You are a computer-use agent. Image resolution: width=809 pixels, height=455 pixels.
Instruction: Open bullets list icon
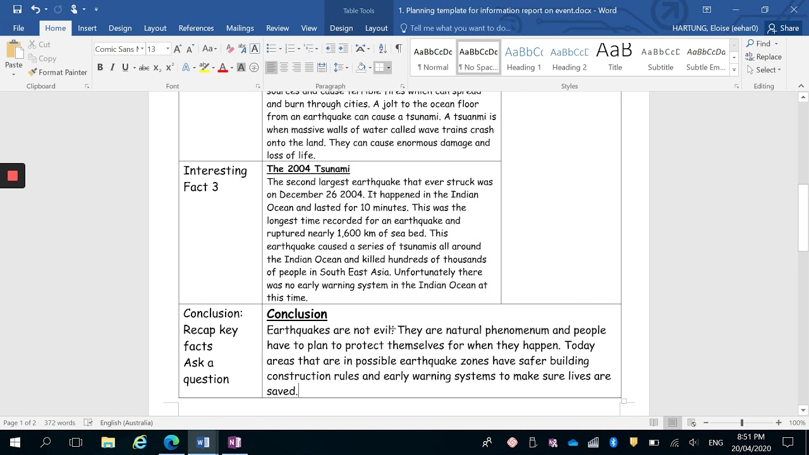coord(271,49)
